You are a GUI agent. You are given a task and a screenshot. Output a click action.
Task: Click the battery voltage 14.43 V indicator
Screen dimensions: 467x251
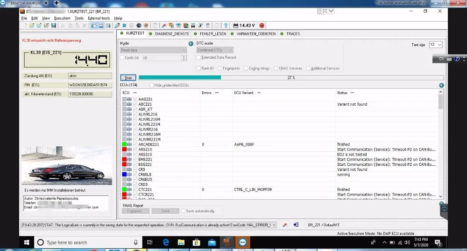[x=244, y=26]
